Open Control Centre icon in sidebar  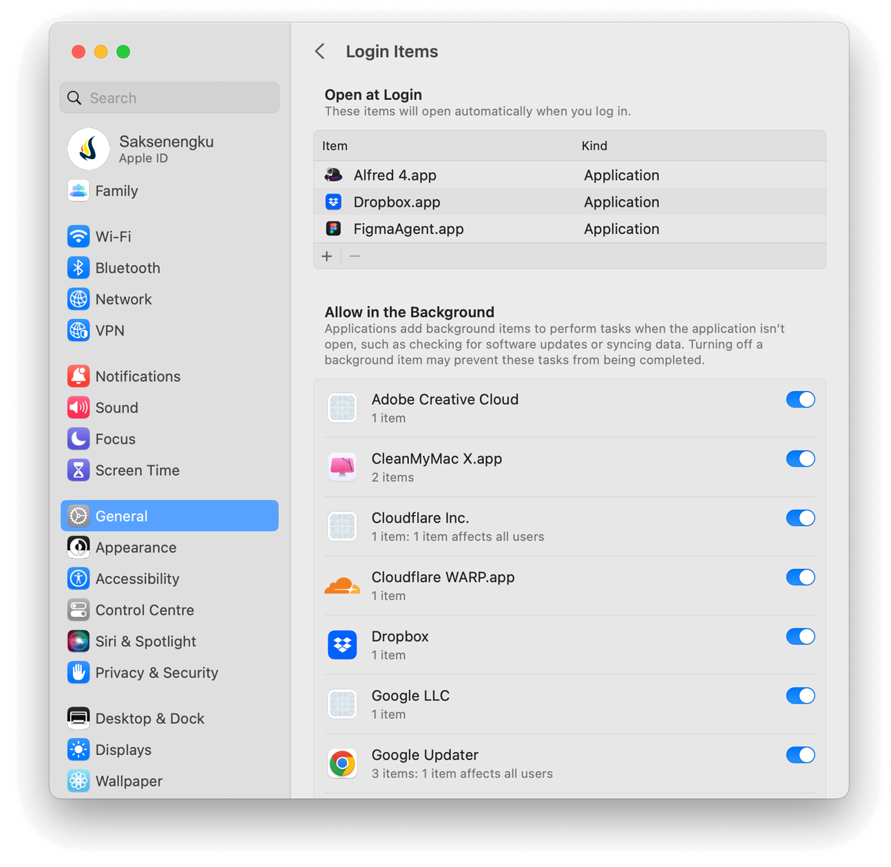[x=78, y=610]
